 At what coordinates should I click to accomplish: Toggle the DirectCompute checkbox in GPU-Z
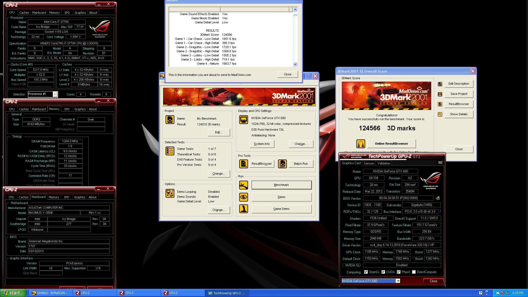414,272
